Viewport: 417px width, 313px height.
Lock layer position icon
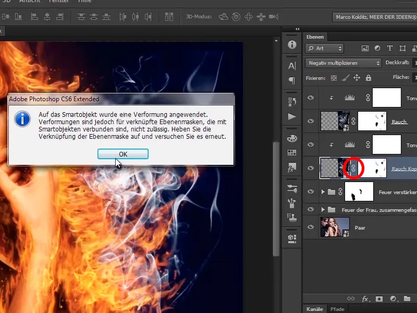point(357,78)
